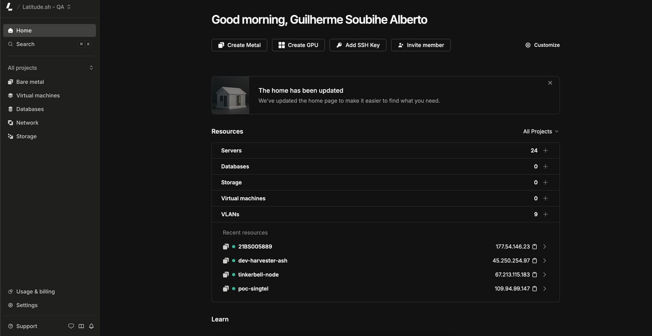Select the Bare metal icon in the sidebar
This screenshot has height=336, width=652.
tap(10, 82)
